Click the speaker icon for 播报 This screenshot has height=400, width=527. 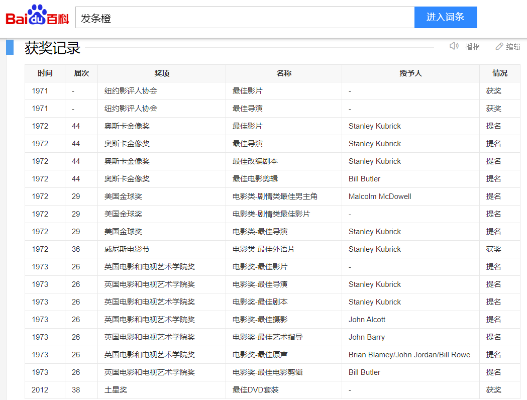454,46
